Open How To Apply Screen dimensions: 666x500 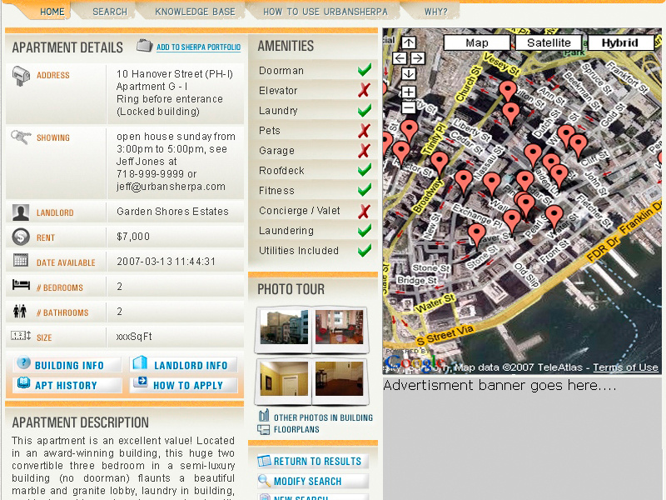point(183,385)
